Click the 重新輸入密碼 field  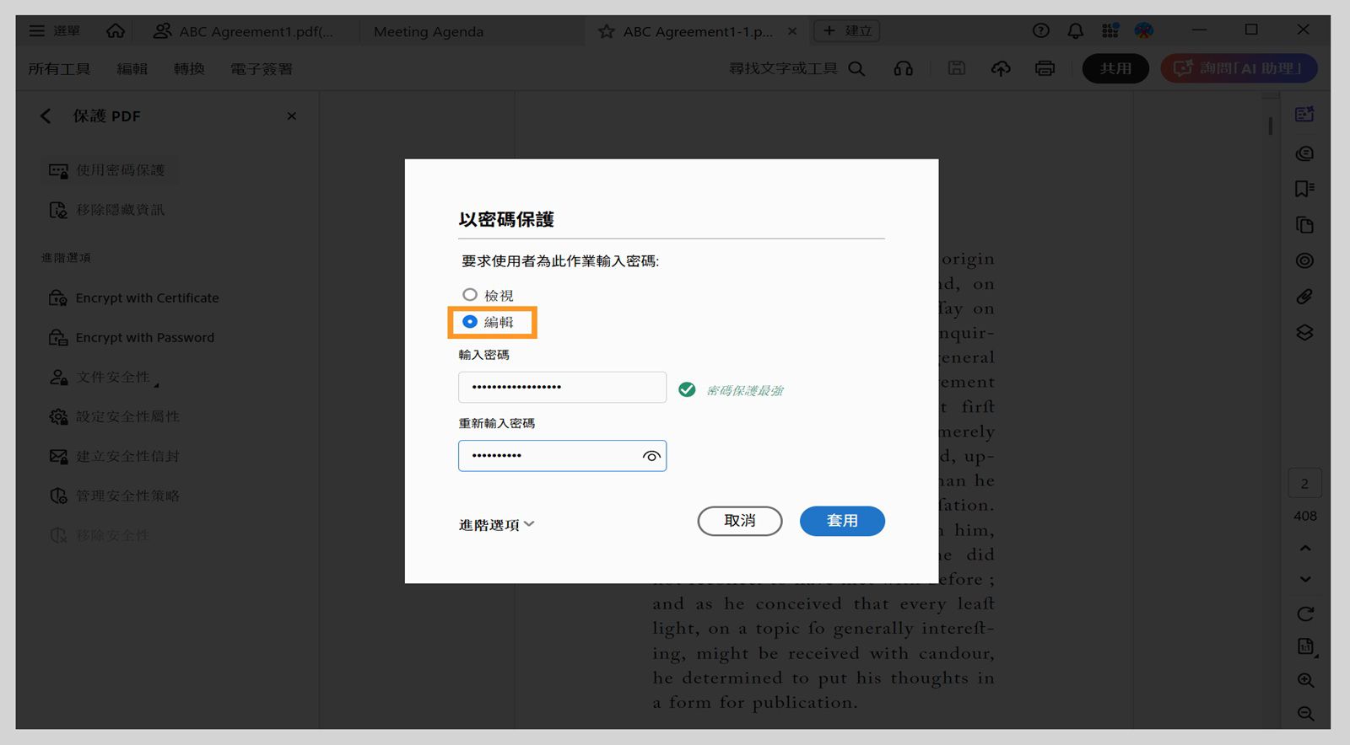pos(562,456)
